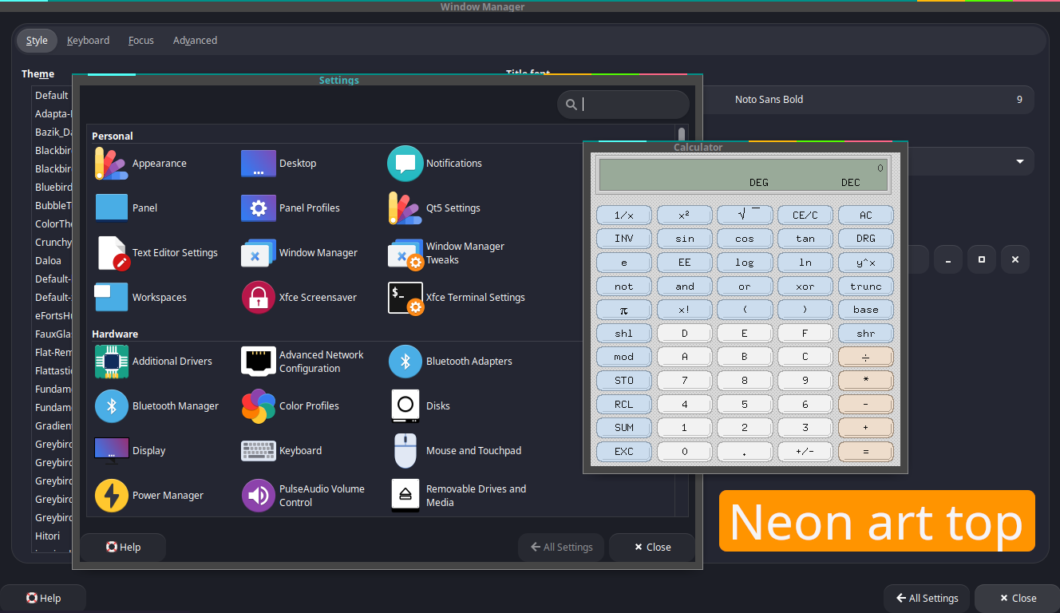Click Help button in Window Manager window

pos(43,599)
